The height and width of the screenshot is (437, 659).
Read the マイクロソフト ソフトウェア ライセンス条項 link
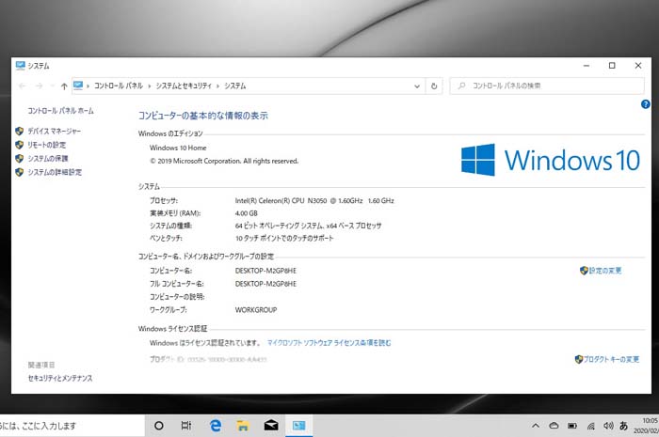(329, 343)
